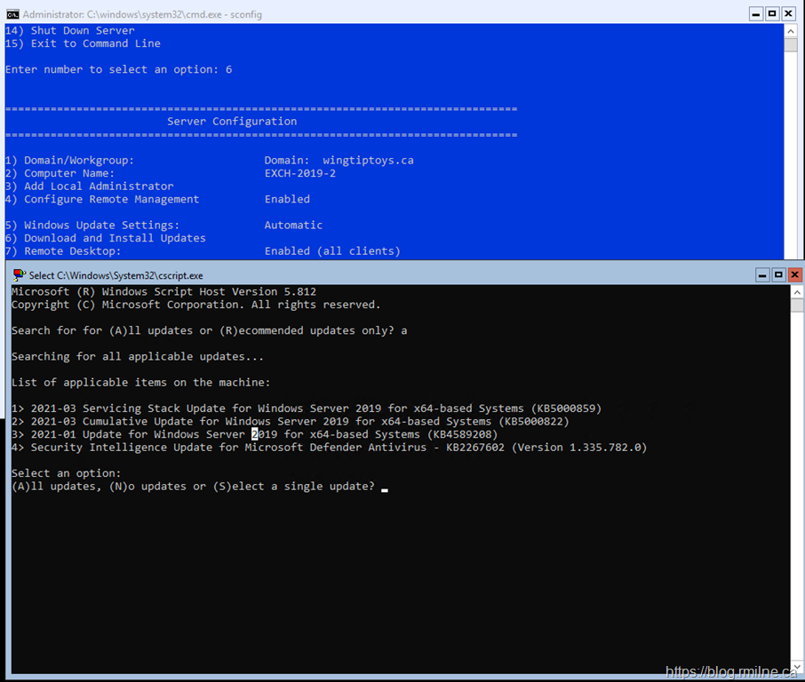The width and height of the screenshot is (805, 682).
Task: Click the input cursor after 'Select a single update?'
Action: pos(385,488)
